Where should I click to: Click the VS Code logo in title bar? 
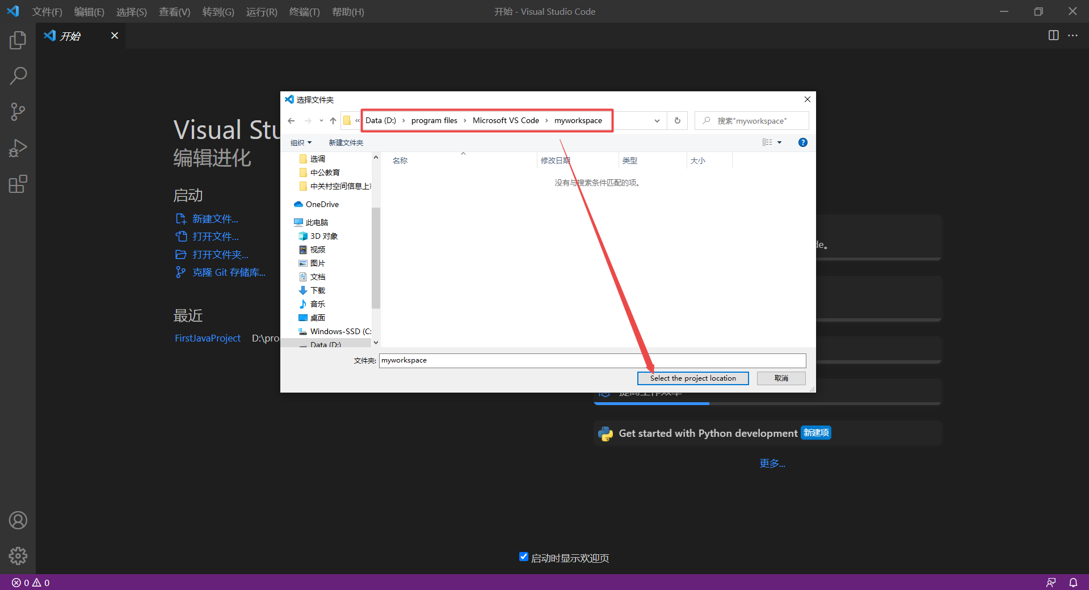12,11
